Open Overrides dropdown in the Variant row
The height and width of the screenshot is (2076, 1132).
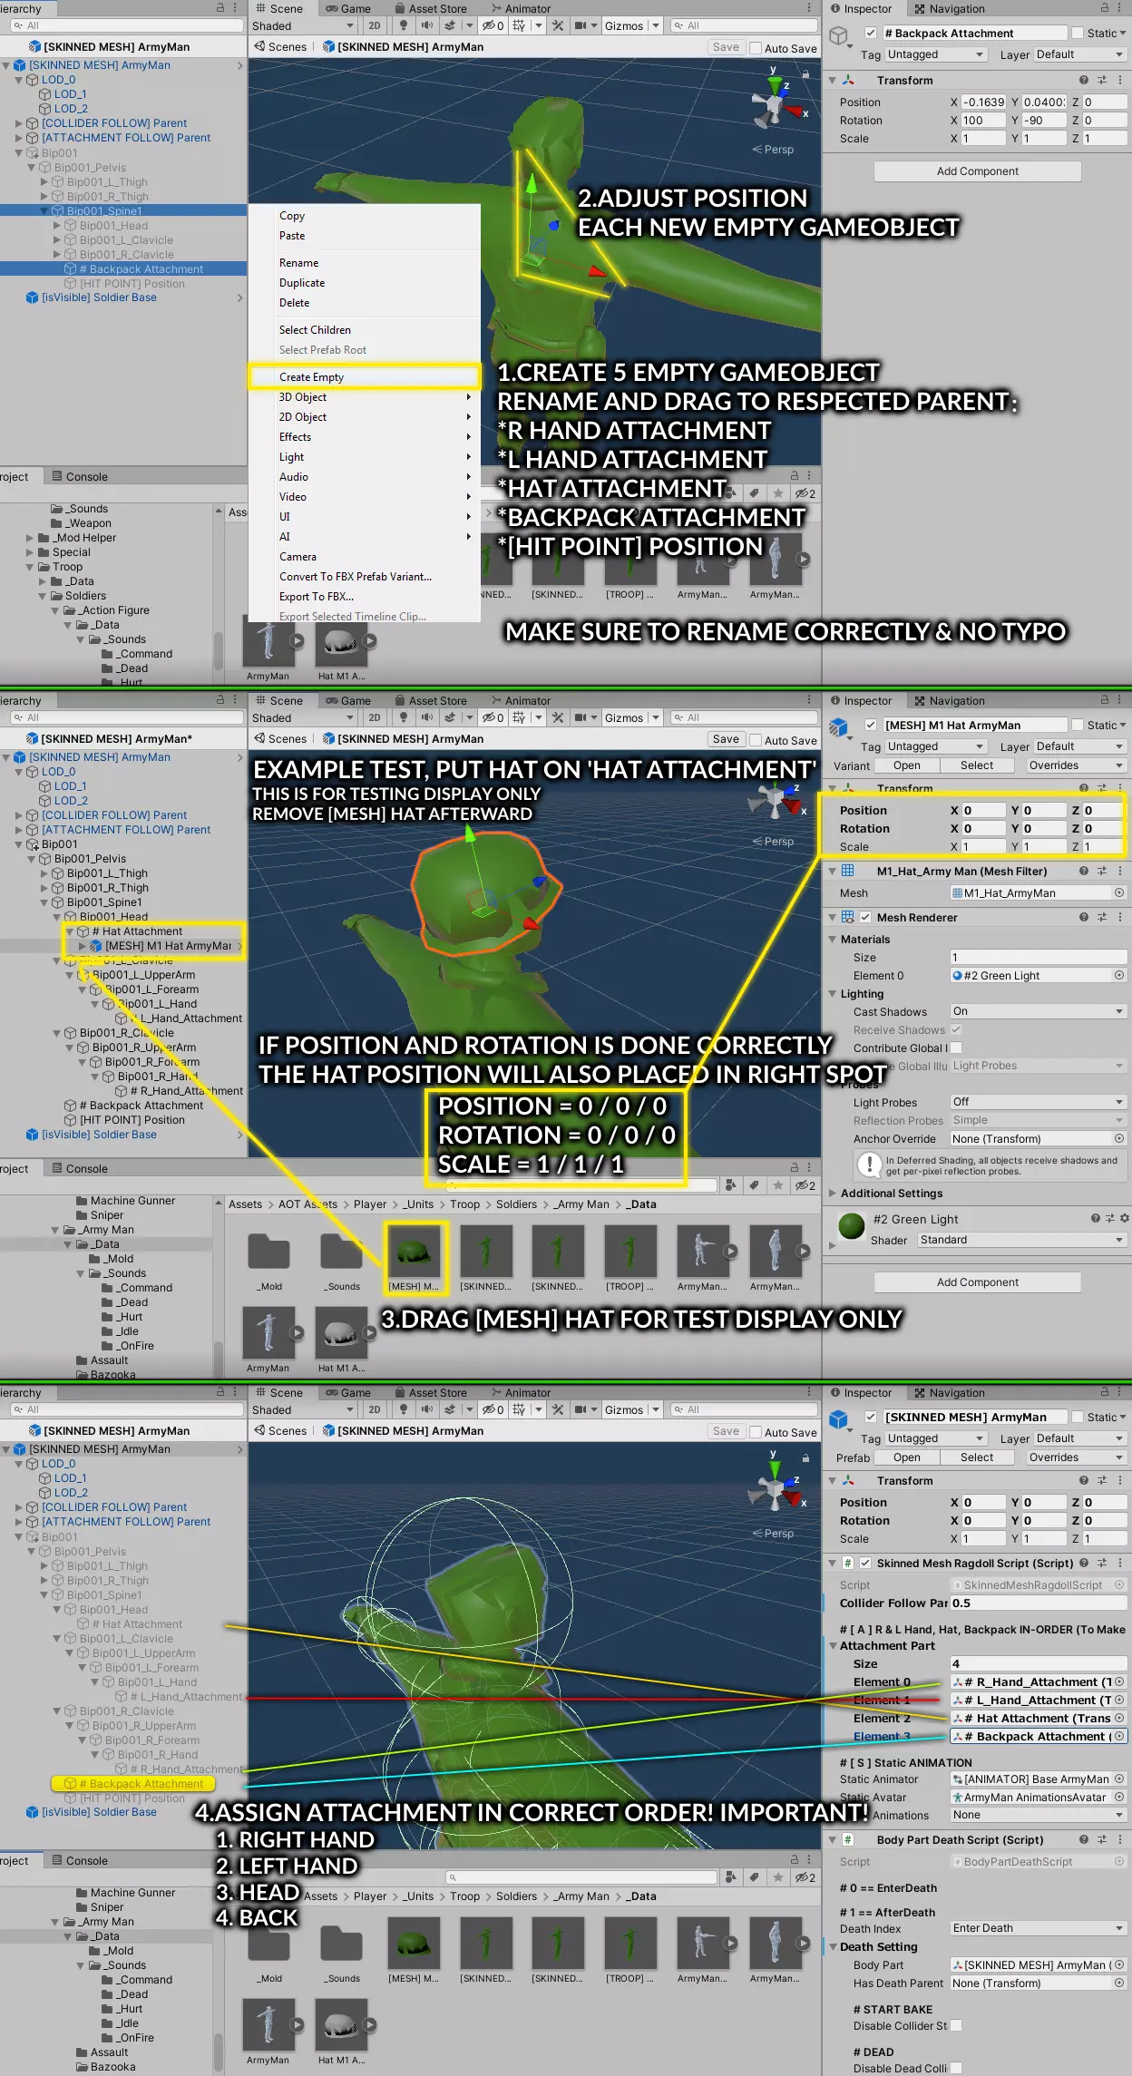click(x=1076, y=765)
